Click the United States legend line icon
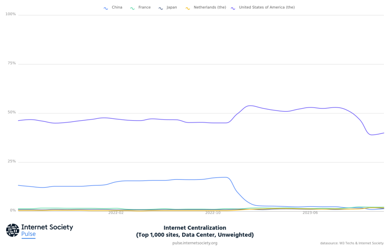Viewport: 390px width, 251px height. [233, 8]
